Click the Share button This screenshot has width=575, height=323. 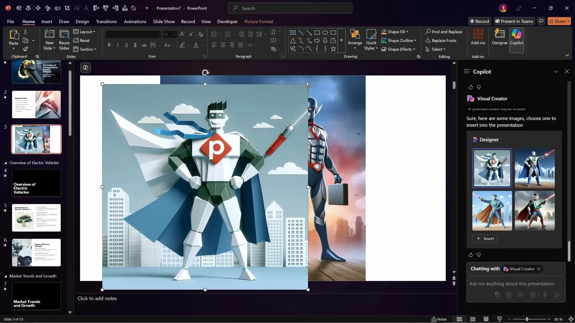pyautogui.click(x=559, y=21)
